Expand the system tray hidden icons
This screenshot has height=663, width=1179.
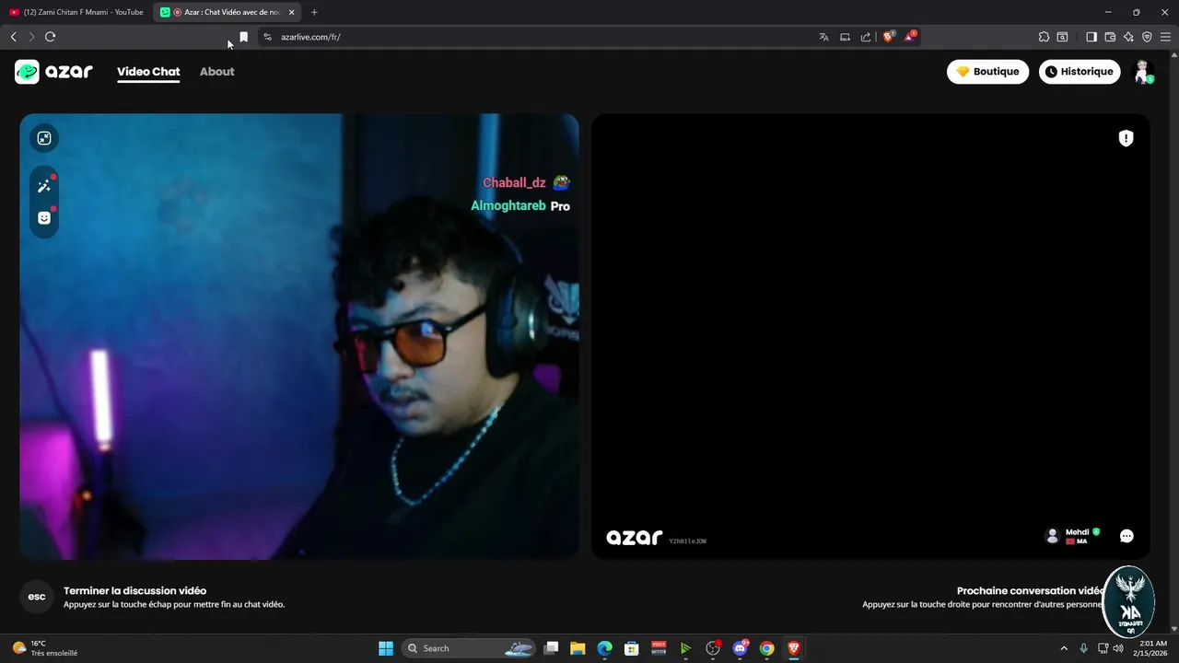click(1064, 648)
